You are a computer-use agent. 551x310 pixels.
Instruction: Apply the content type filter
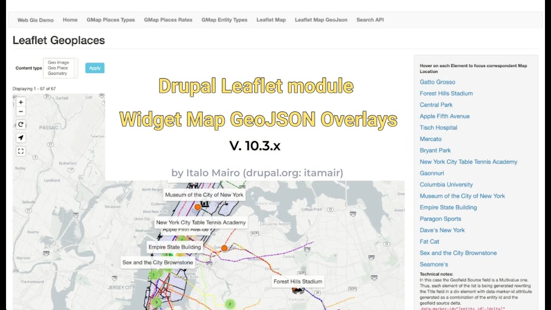(95, 68)
